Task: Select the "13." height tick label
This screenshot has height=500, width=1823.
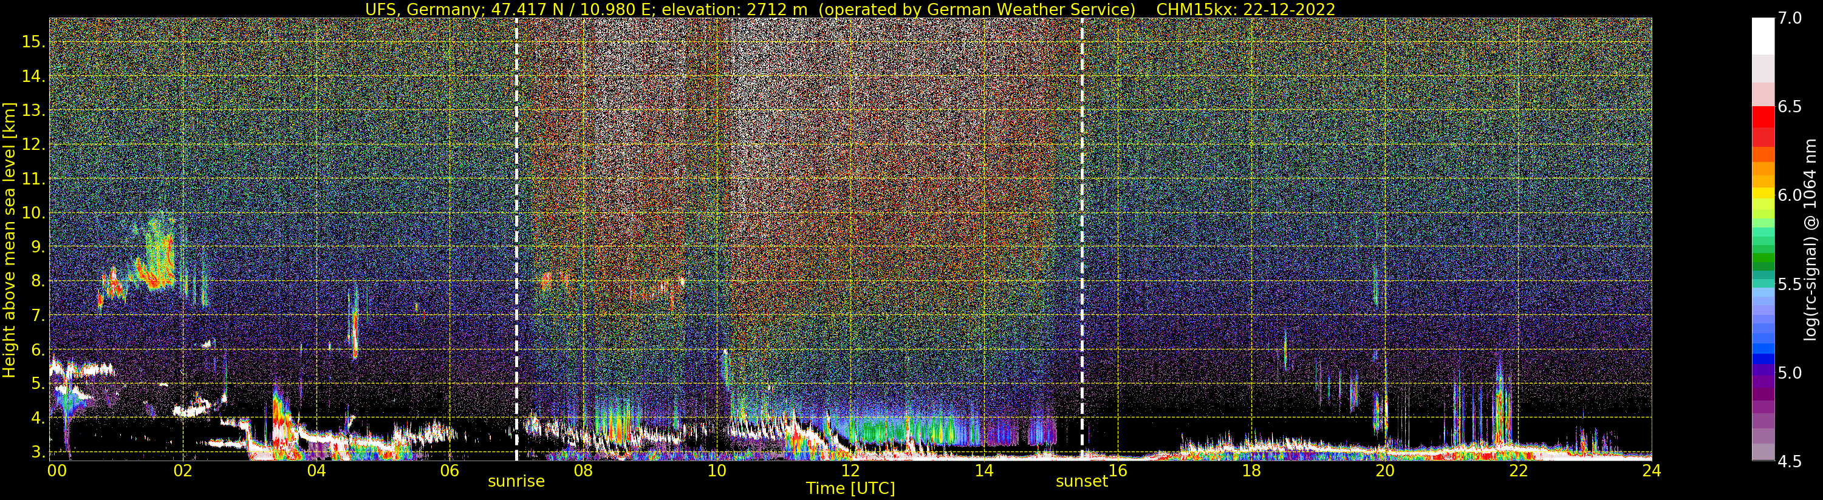Action: pos(34,110)
